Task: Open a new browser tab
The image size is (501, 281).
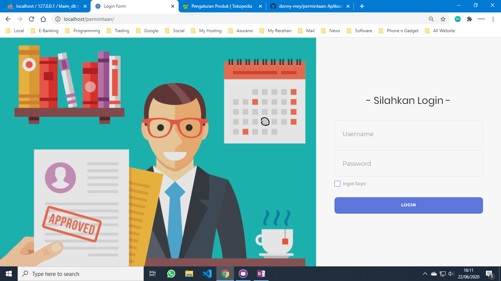Action: (x=362, y=6)
